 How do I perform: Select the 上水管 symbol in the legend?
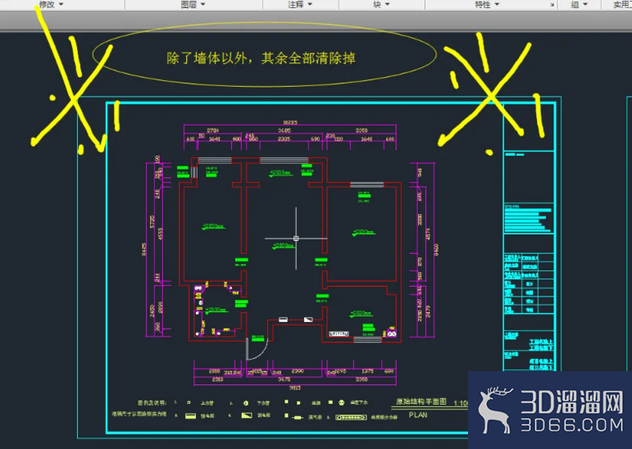[189, 402]
